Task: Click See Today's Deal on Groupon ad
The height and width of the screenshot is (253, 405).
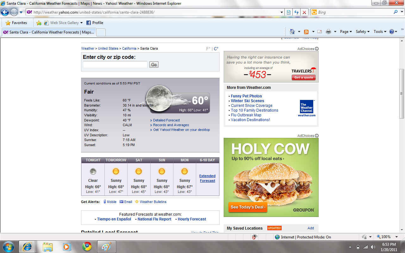Action: click(x=248, y=207)
